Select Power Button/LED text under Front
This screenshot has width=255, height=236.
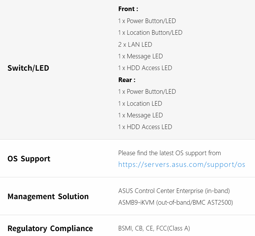pyautogui.click(x=147, y=21)
